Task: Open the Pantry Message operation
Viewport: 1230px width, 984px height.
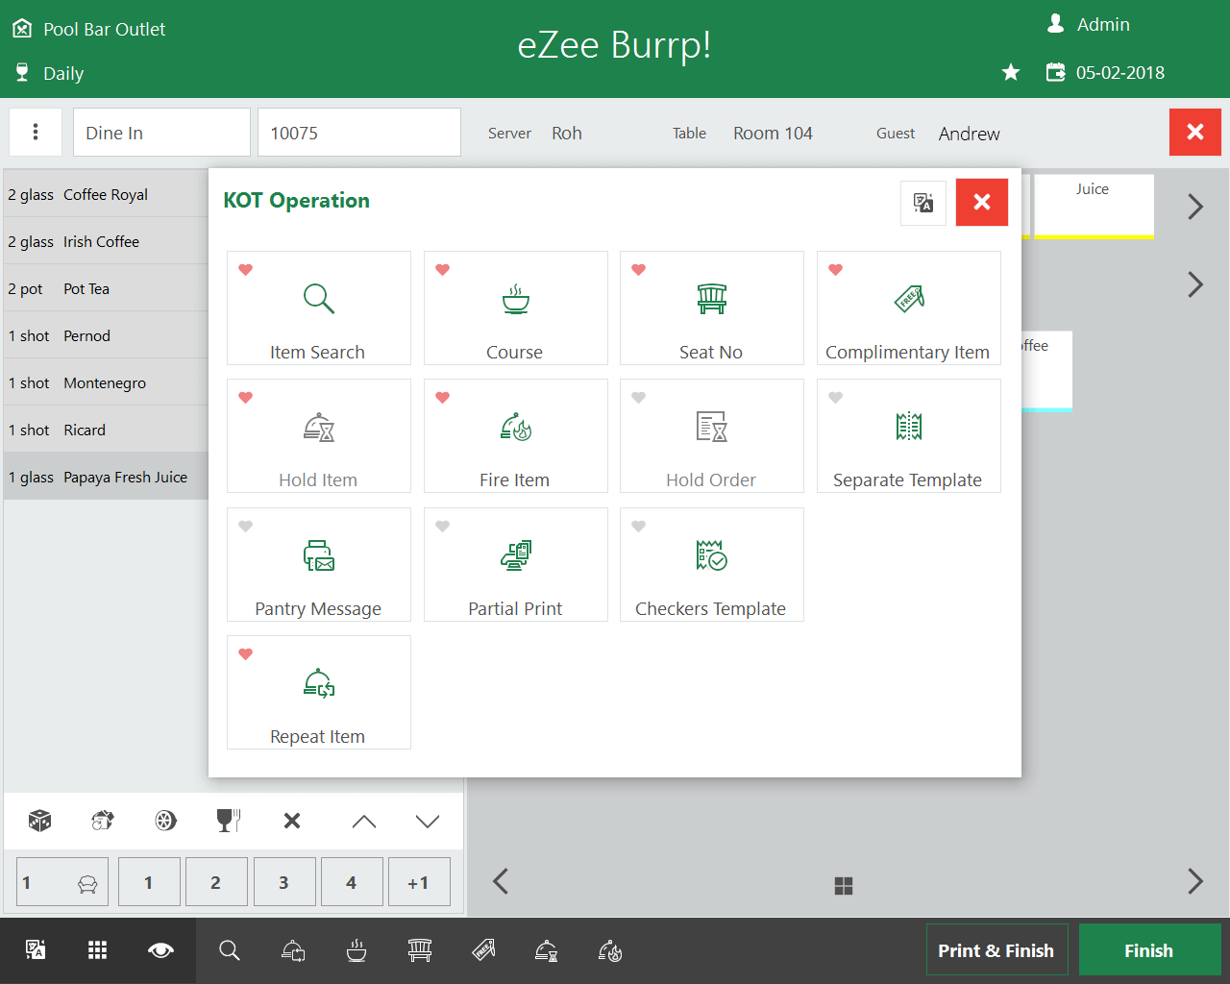Action: pos(318,565)
